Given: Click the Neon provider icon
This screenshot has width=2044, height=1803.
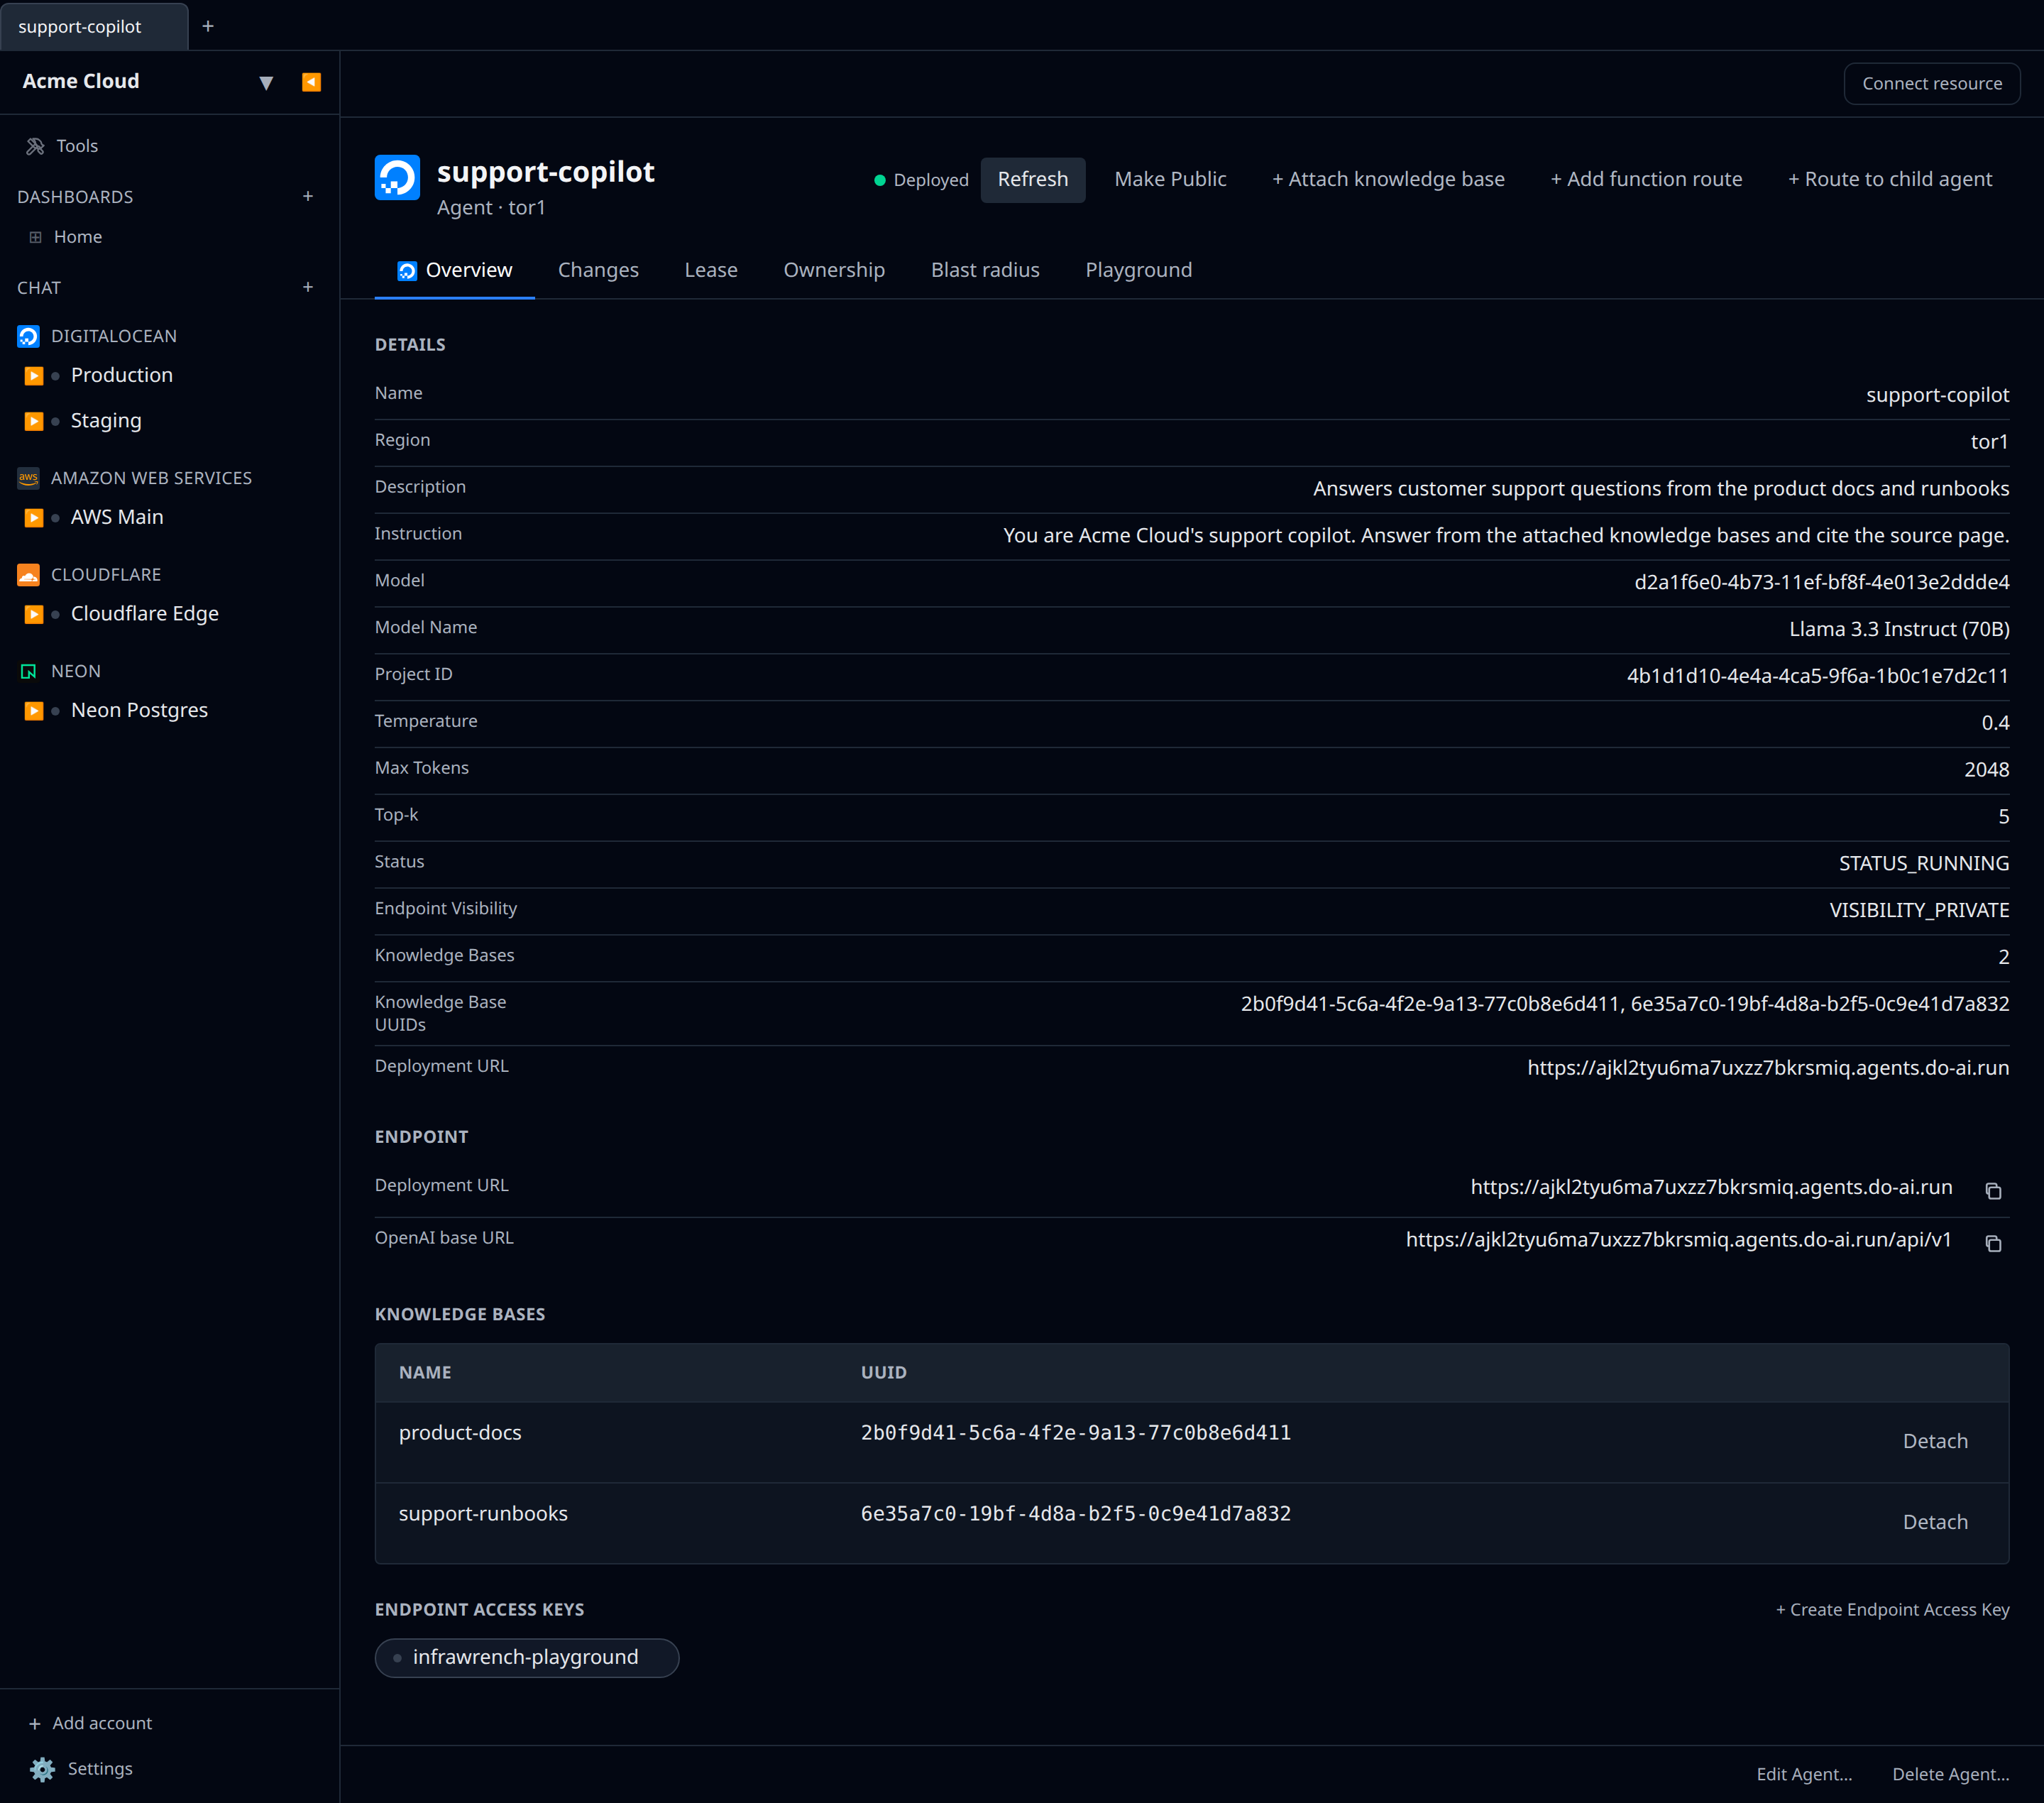Looking at the screenshot, I should [29, 671].
